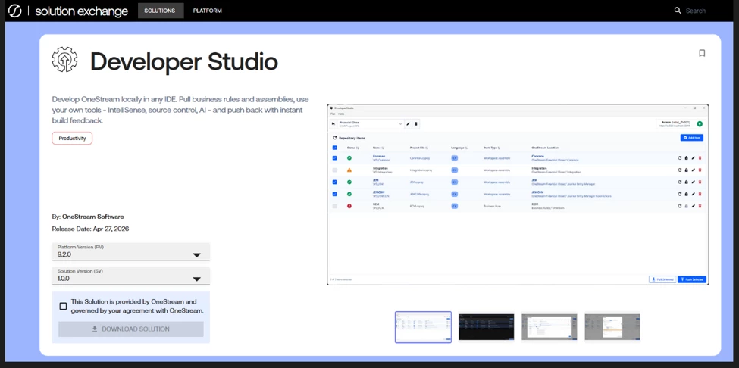Click Pull Selected button in the preview

pos(662,279)
